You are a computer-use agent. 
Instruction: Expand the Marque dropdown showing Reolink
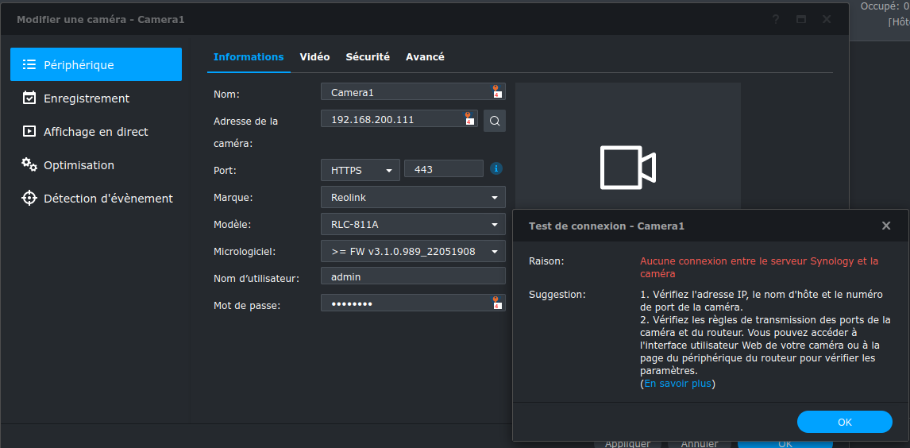[x=413, y=197]
